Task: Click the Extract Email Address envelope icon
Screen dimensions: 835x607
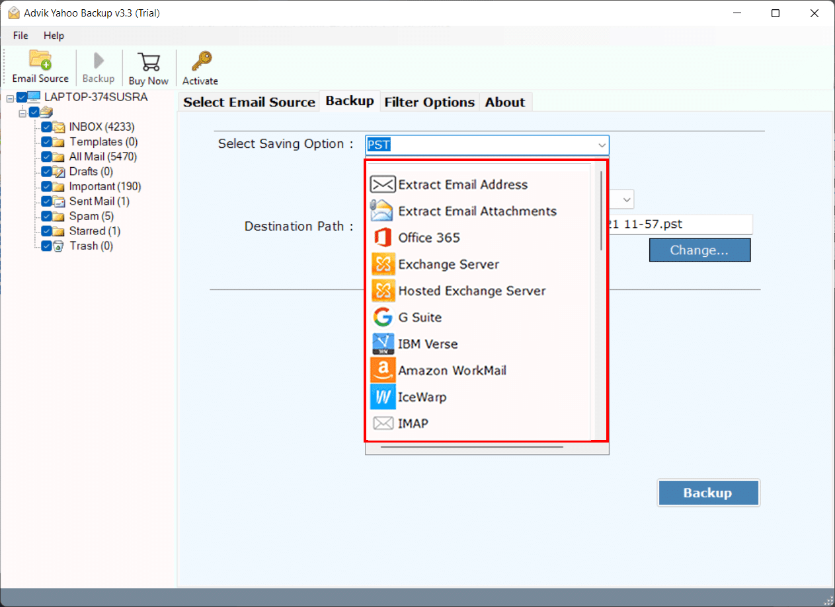Action: tap(383, 184)
